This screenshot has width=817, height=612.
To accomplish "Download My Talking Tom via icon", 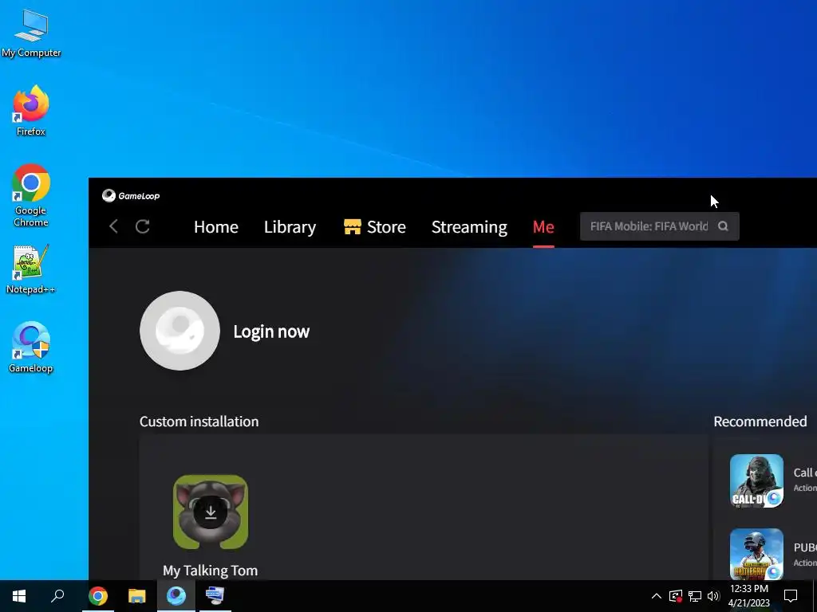I will tap(211, 512).
